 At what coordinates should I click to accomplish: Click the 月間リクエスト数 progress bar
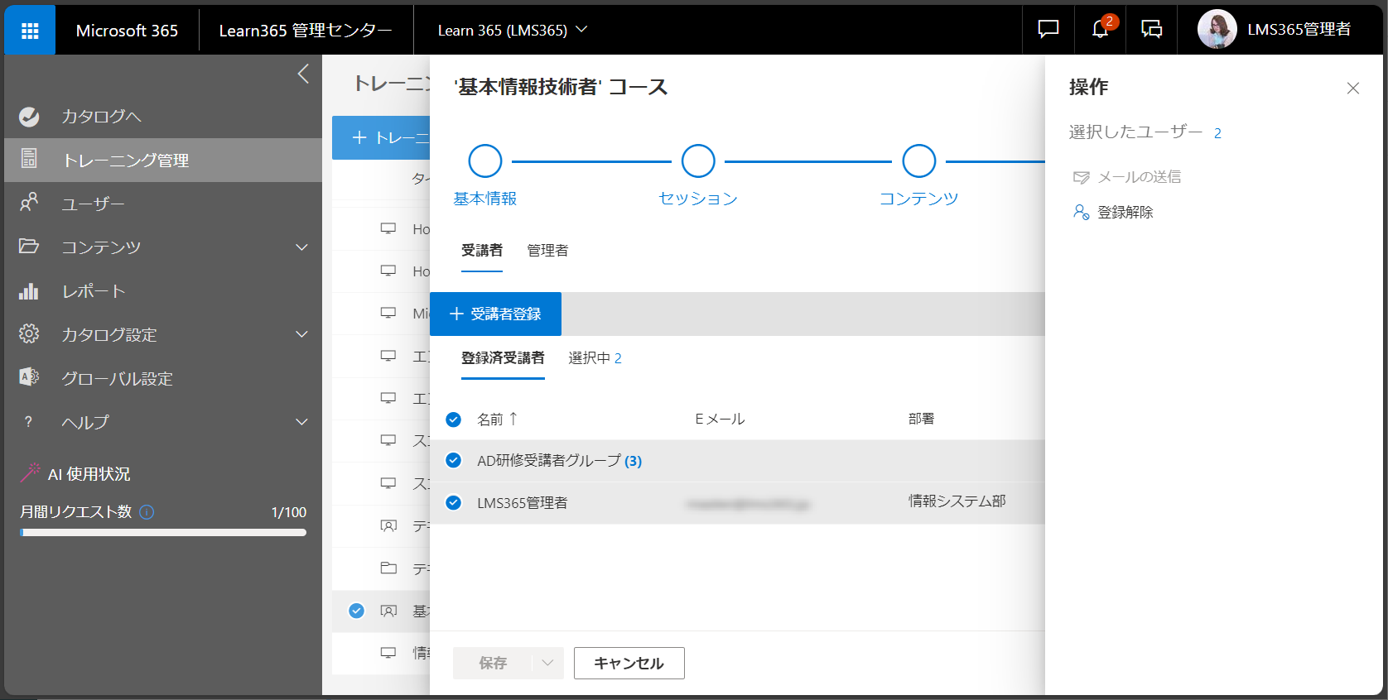(163, 533)
